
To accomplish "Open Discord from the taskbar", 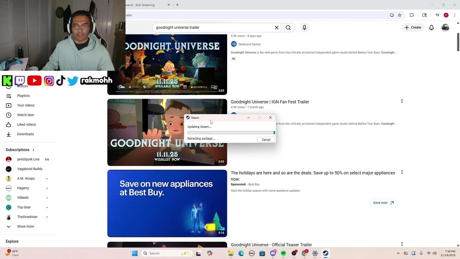I will 273,253.
